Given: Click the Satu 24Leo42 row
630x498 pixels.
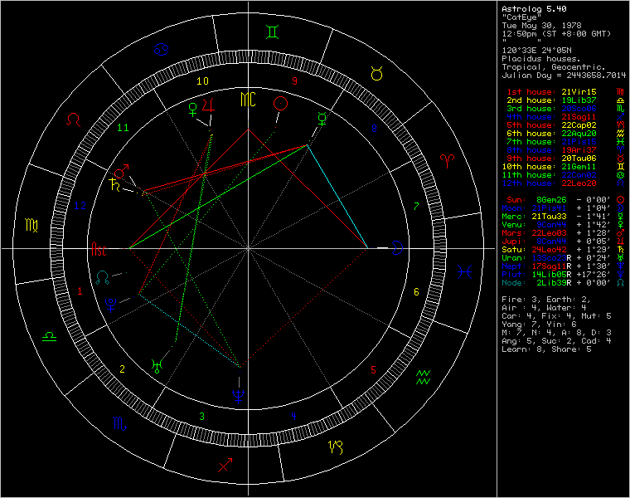Looking at the screenshot, I should click(x=564, y=250).
